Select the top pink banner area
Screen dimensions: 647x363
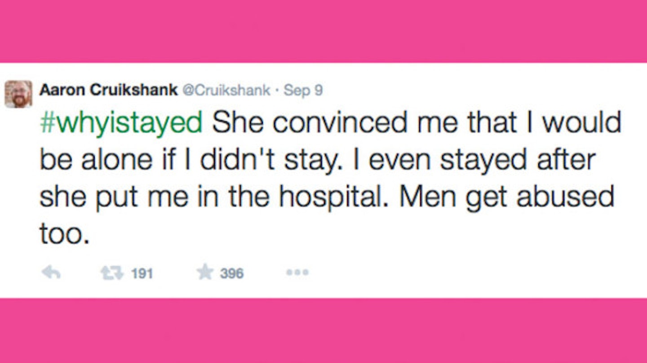(x=323, y=31)
